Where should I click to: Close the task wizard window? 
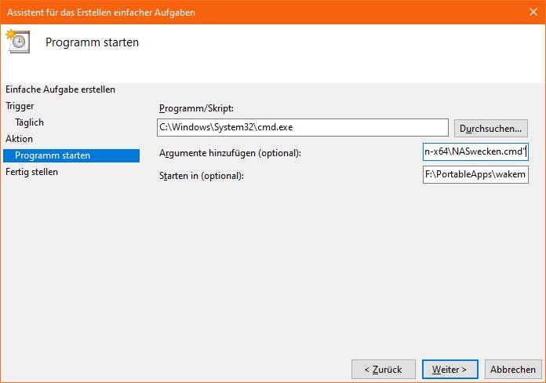[533, 12]
